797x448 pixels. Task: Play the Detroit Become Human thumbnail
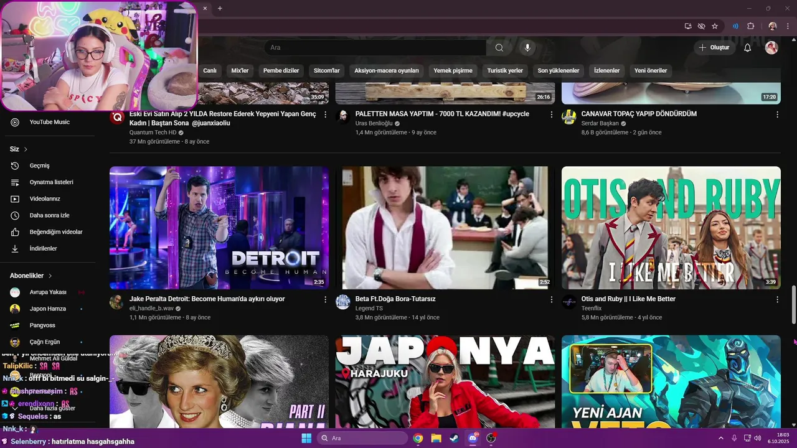click(219, 228)
